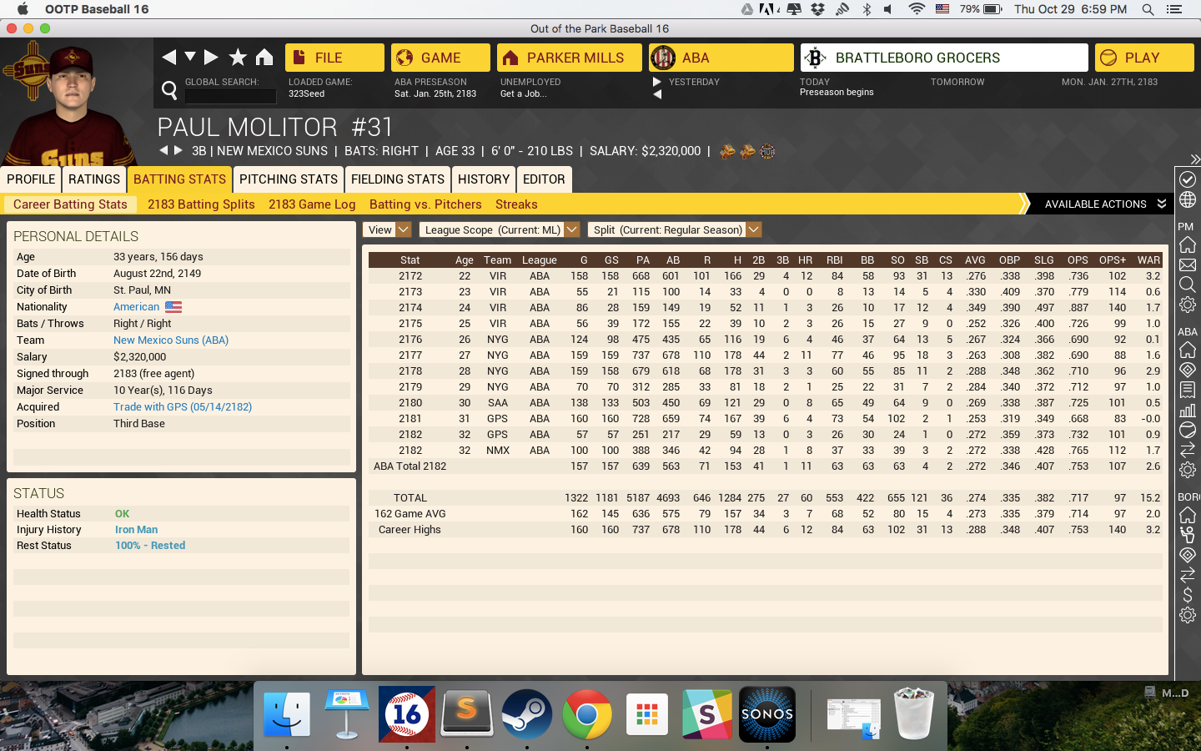
Task: Click the globe icon in the right sidebar
Action: click(1188, 200)
